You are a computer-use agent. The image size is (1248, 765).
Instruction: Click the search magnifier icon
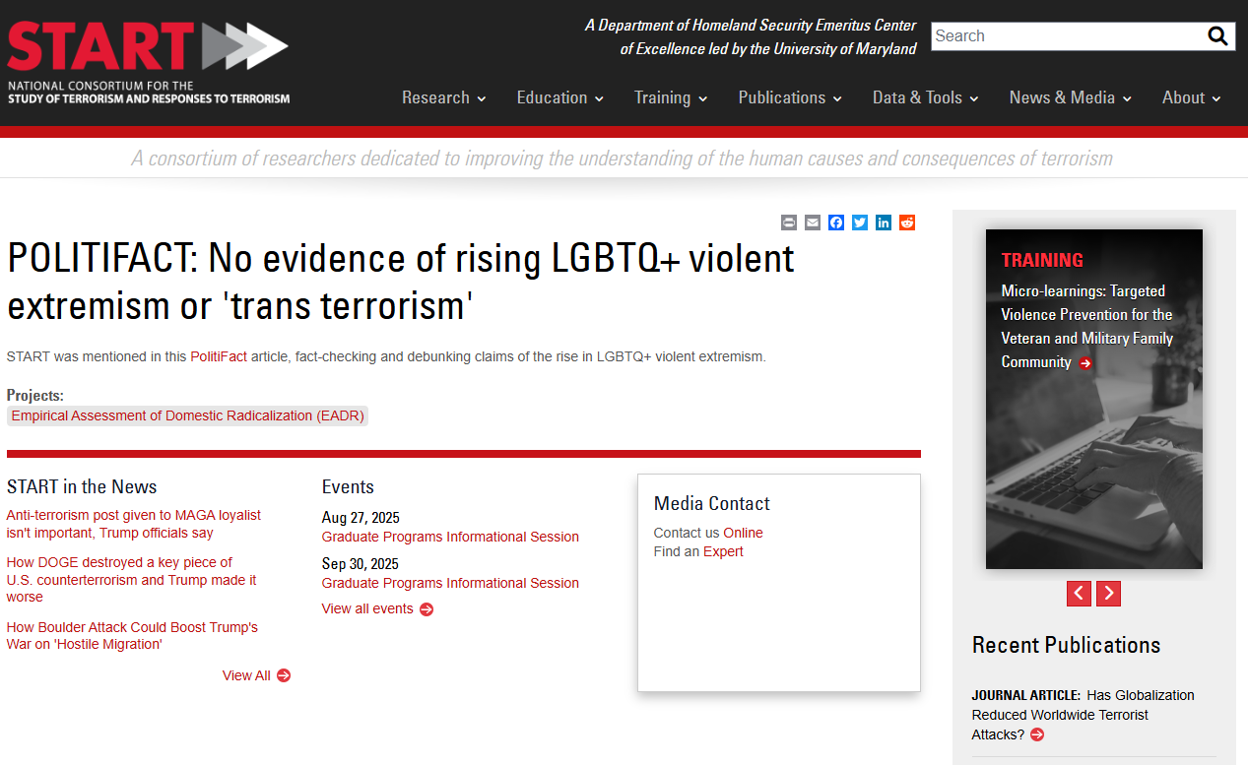pyautogui.click(x=1218, y=36)
